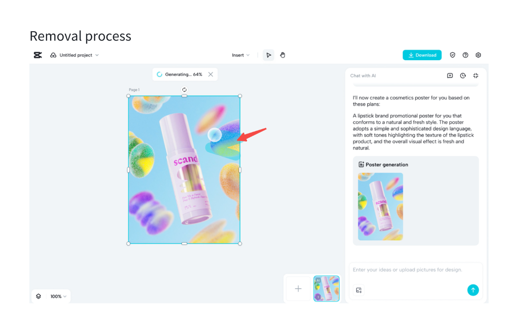Open the shield privacy icon

point(452,55)
